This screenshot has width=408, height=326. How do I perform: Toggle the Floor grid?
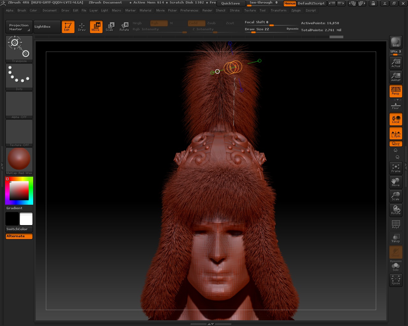point(396,105)
